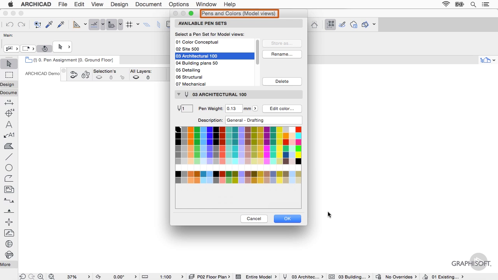The width and height of the screenshot is (498, 280).
Task: Pick the Label tool
Action: 9,135
